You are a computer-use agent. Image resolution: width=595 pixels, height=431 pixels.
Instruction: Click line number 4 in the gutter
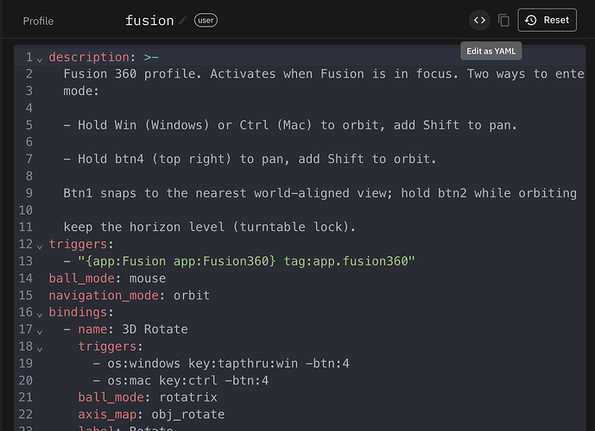[x=28, y=108]
